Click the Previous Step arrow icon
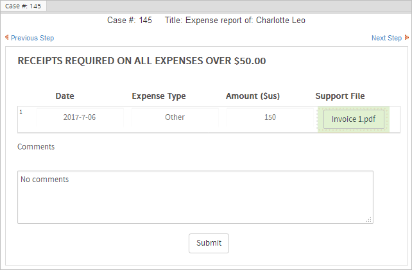Viewport: 412px width, 270px height. click(x=7, y=38)
